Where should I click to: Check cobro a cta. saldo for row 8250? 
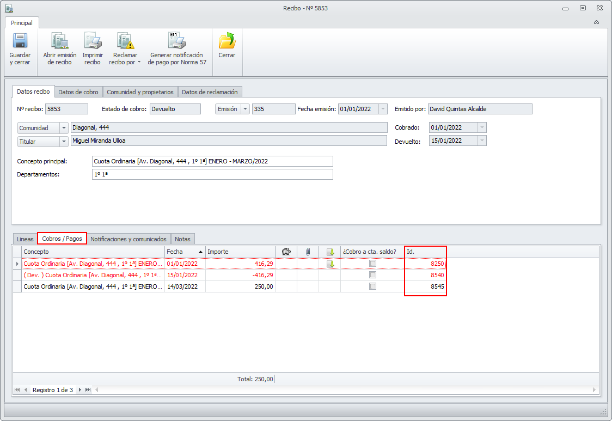(372, 264)
